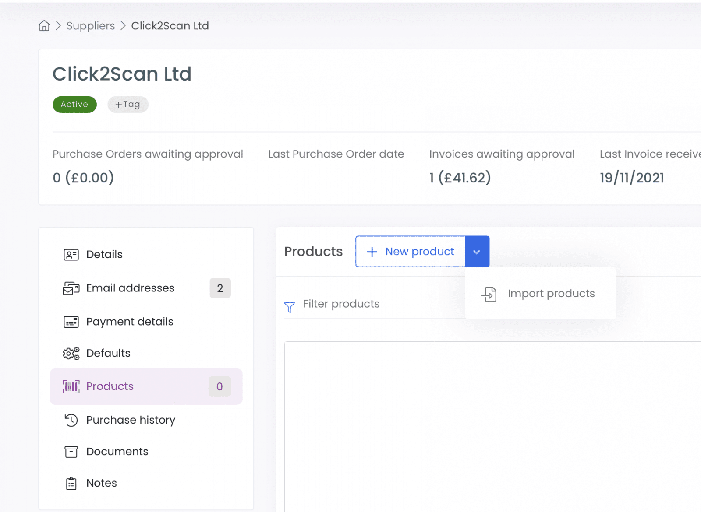Click the New product button
Viewport: 701px width, 512px height.
tap(411, 252)
